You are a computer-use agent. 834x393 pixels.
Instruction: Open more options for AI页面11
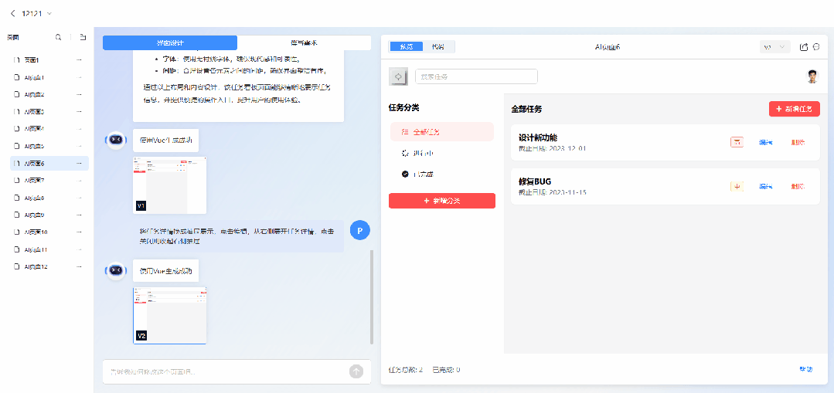[x=80, y=249]
